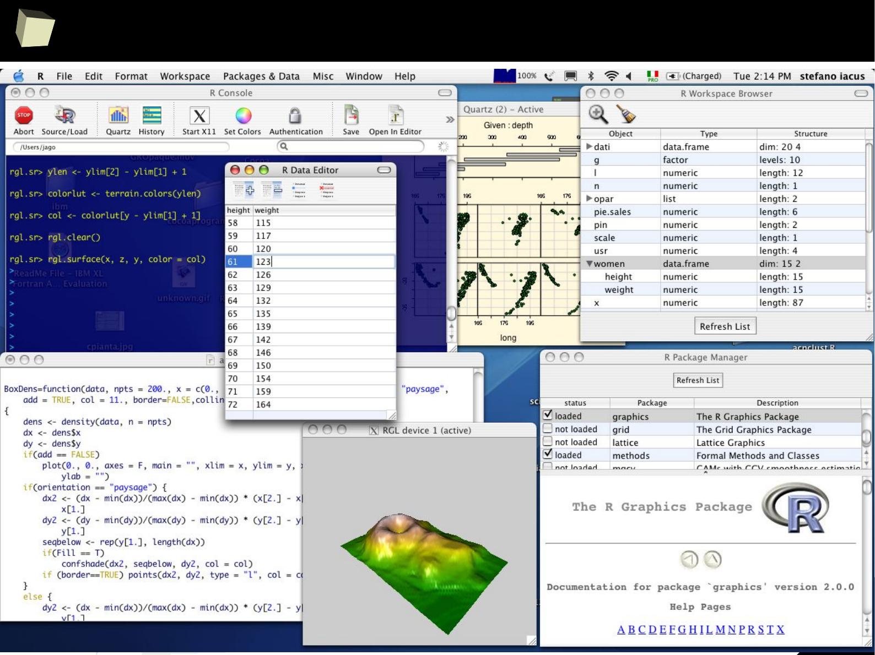Click the Authentication padlock icon
Viewport: 875px width, 655px height.
tap(295, 116)
